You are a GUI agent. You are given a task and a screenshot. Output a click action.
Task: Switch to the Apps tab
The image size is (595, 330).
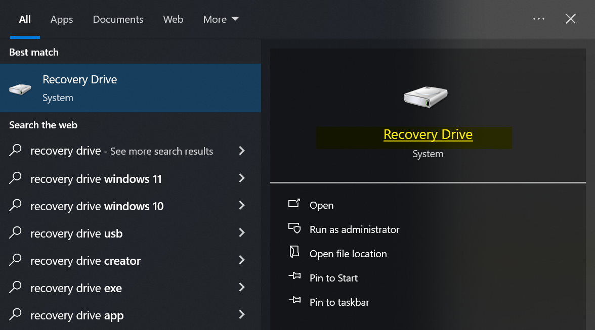click(x=62, y=19)
